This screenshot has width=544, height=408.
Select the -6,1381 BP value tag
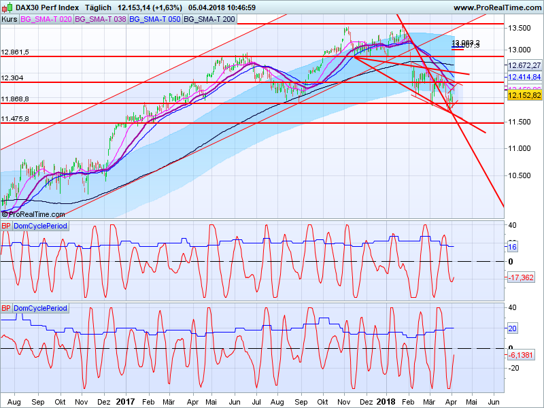521,355
